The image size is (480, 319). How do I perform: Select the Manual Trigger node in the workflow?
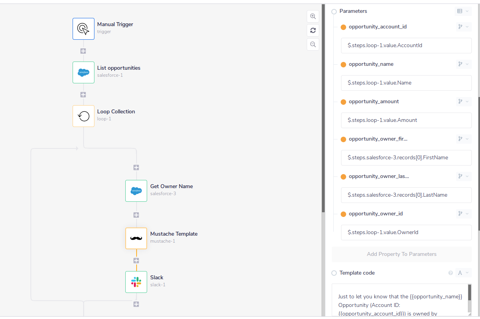83,28
